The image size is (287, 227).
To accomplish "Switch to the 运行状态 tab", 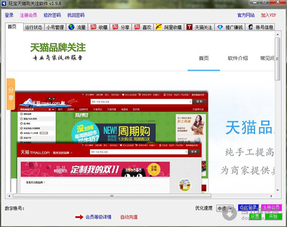I will click(33, 27).
